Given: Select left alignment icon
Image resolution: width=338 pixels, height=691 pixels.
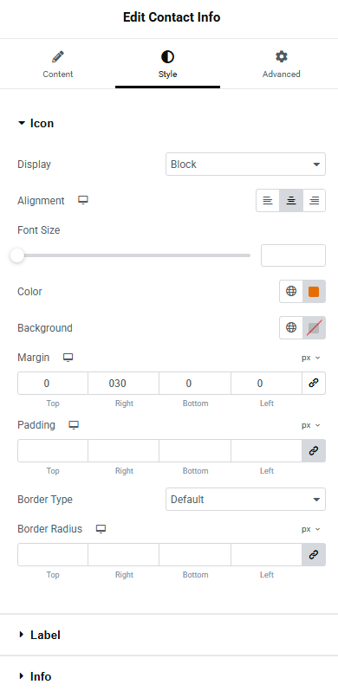Looking at the screenshot, I should coord(268,201).
